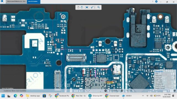Switch to Orion by EST taskbar item

95,96
